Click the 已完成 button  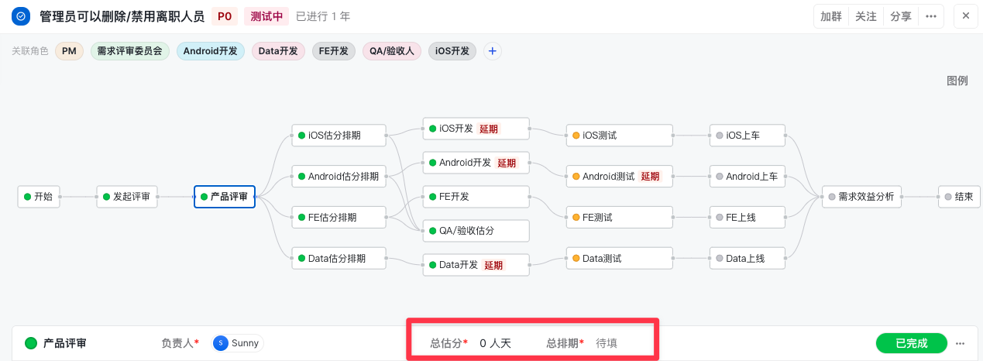point(912,343)
